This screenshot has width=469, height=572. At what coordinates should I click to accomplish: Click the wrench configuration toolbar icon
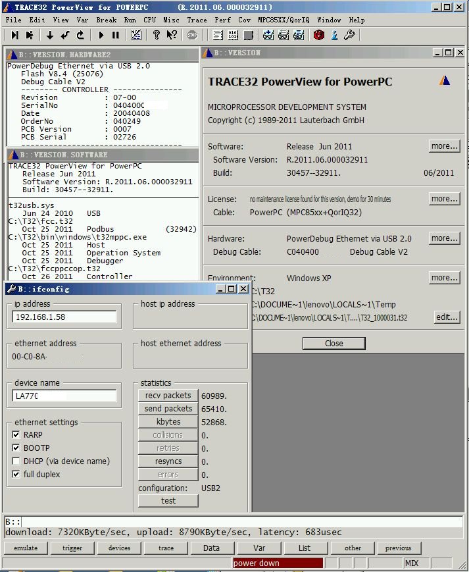pos(349,35)
